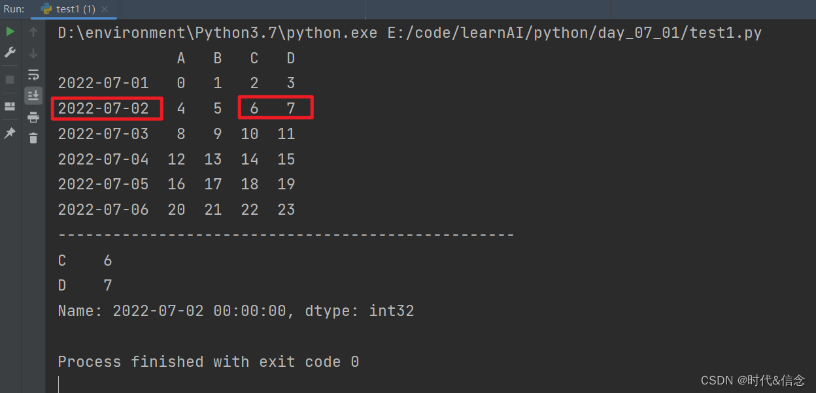The width and height of the screenshot is (816, 393).
Task: Rerun the test1 script
Action: tap(9, 31)
